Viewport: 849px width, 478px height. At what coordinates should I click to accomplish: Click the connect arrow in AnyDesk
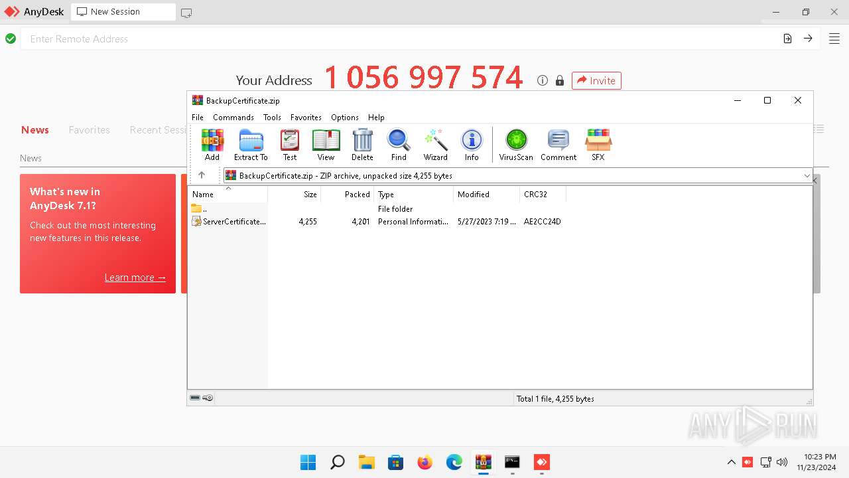click(808, 39)
